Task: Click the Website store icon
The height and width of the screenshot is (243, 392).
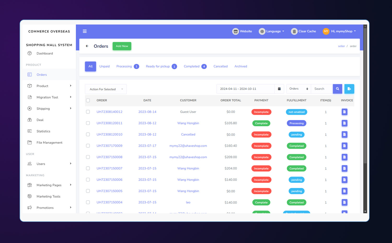Action: click(235, 31)
